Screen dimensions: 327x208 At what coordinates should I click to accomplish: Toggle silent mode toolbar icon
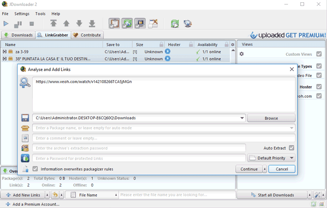pos(153,23)
